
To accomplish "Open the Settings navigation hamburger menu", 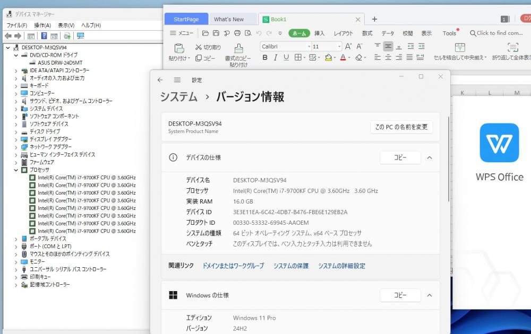I will pos(177,80).
